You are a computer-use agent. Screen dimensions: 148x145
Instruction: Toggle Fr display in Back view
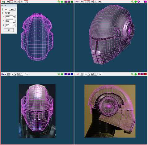click(22, 74)
